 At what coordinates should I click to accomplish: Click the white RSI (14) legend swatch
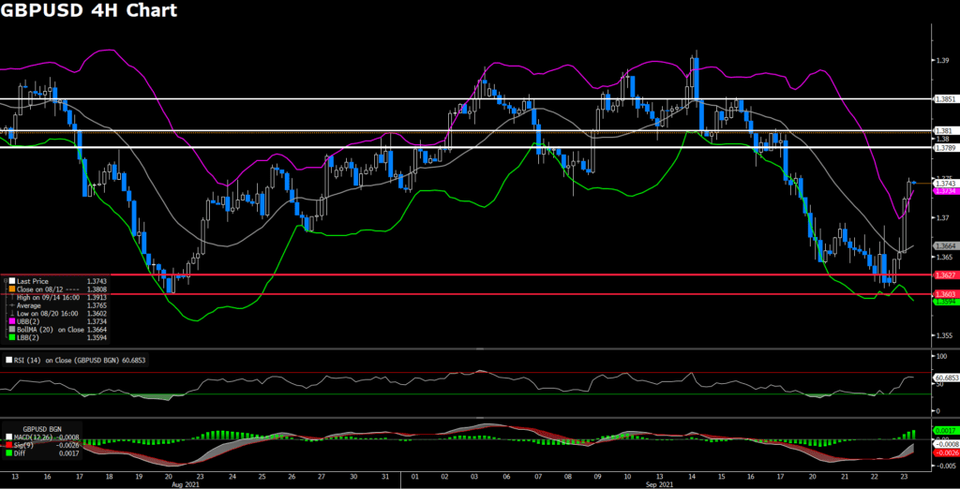pos(7,361)
